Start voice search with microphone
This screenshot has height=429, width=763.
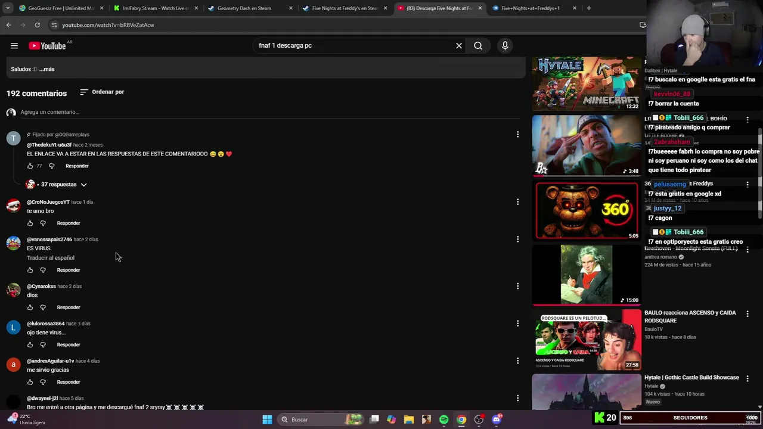click(505, 46)
